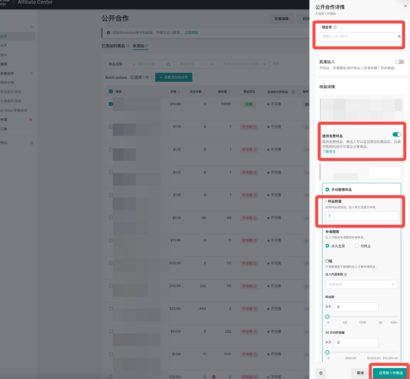Click the help icon beside 达人内容类别
Screen dimensions: 410x379
pyautogui.click(x=345, y=274)
